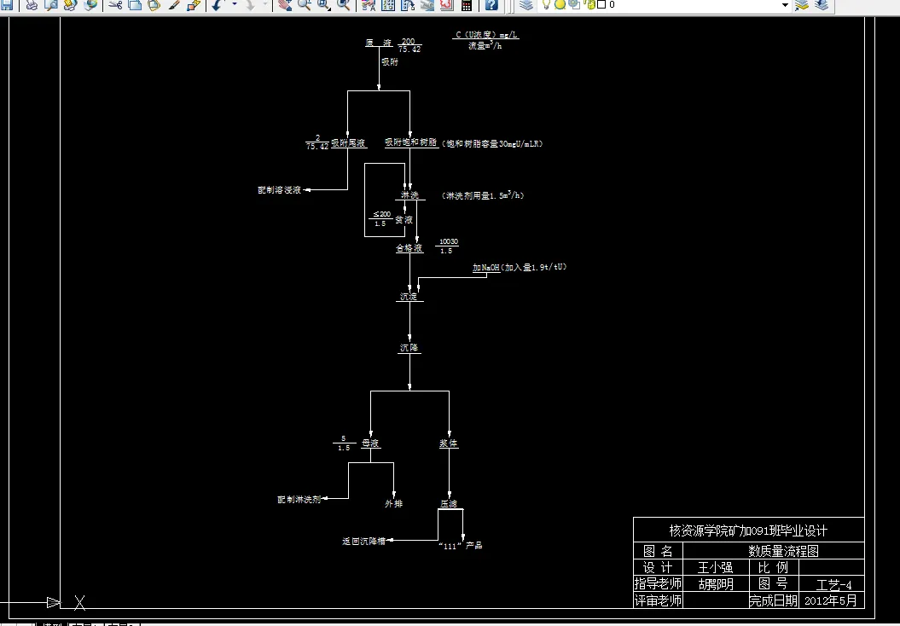Screen dimensions: 900x626
Task: Select the legend text 'C(U浓度)mg/L'
Action: pyautogui.click(x=486, y=34)
